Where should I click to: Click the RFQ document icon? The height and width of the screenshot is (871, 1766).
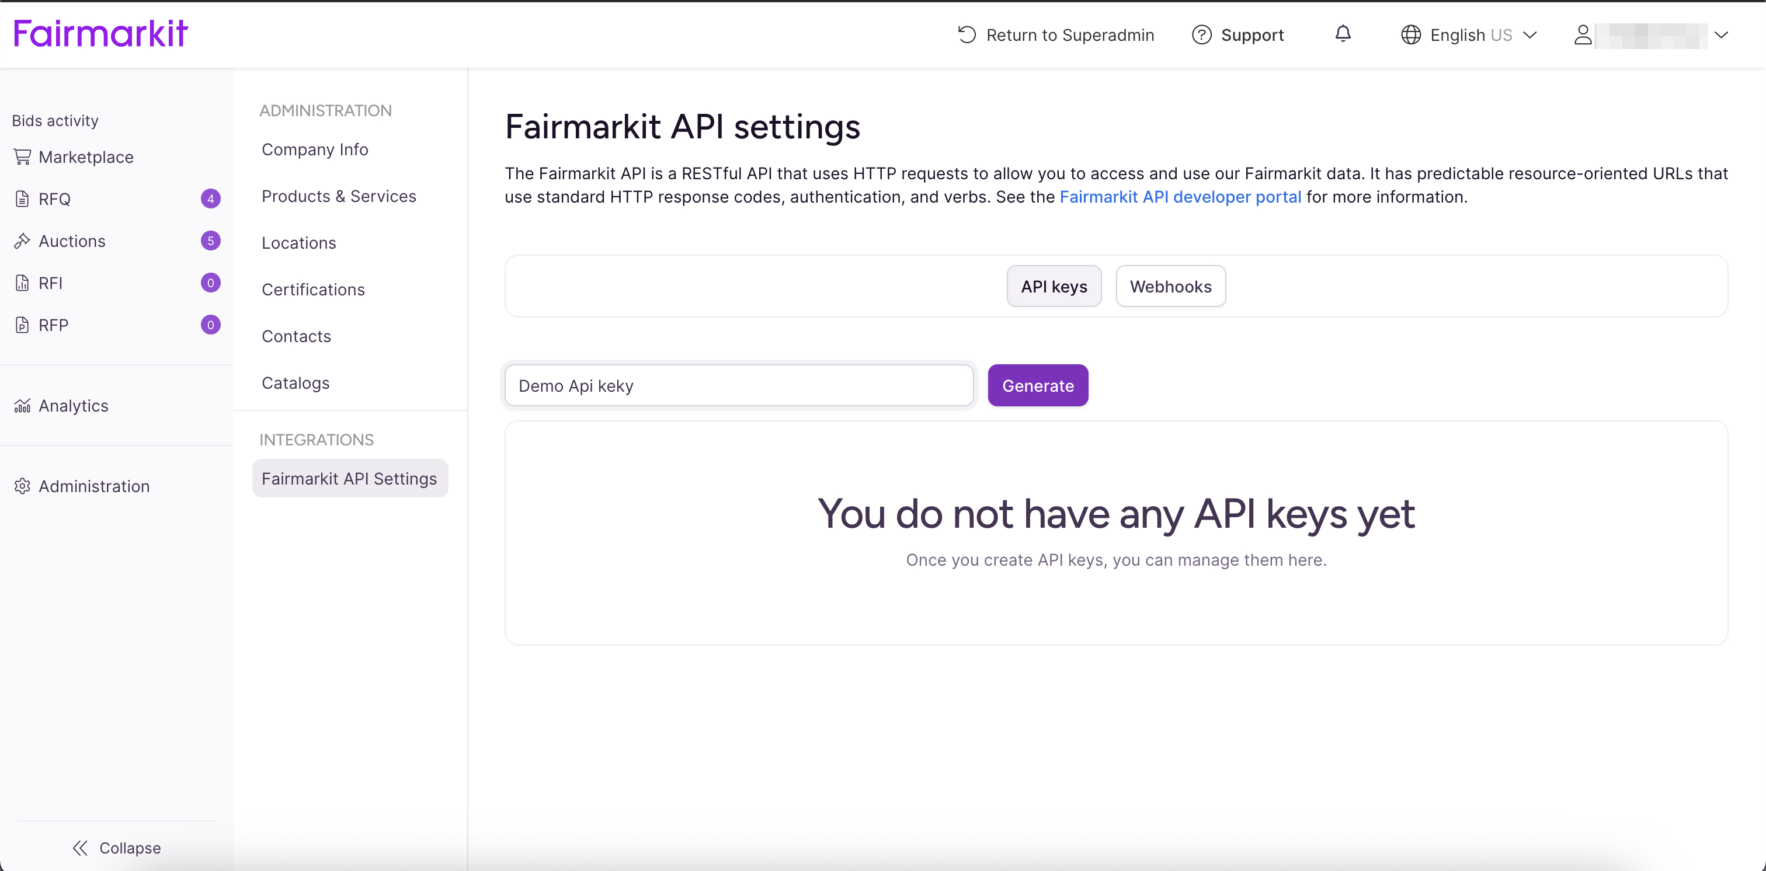[22, 198]
